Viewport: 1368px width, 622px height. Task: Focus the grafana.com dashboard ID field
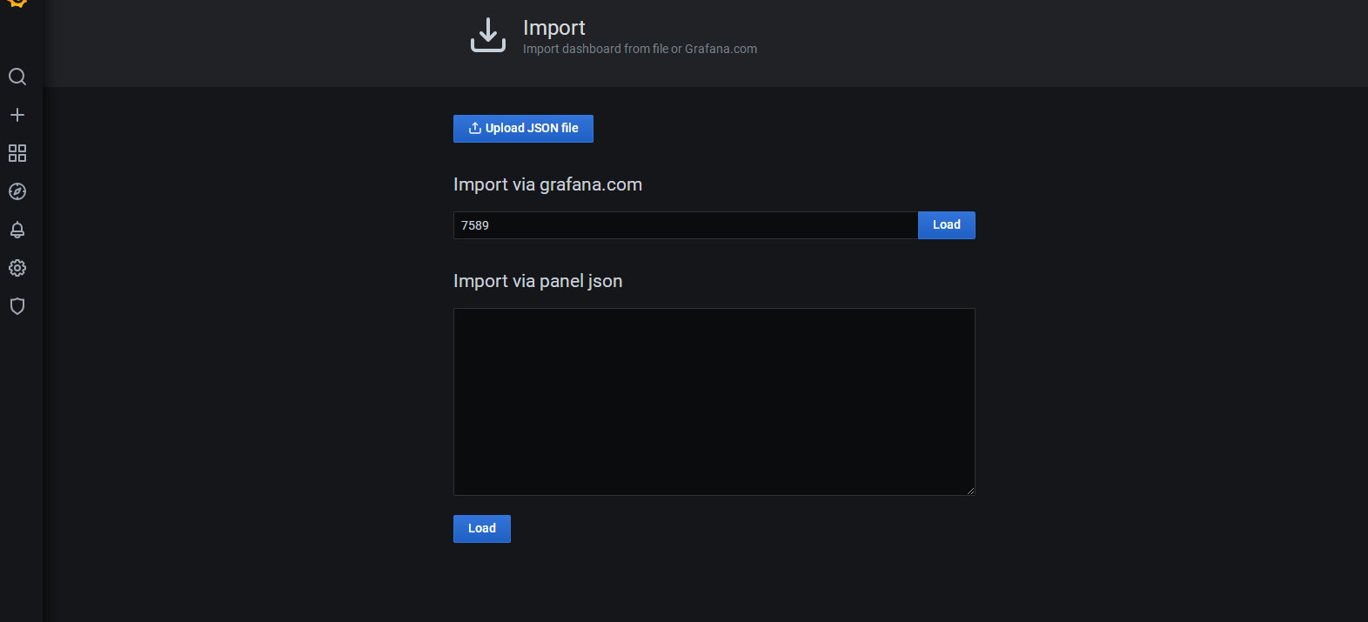pyautogui.click(x=686, y=225)
